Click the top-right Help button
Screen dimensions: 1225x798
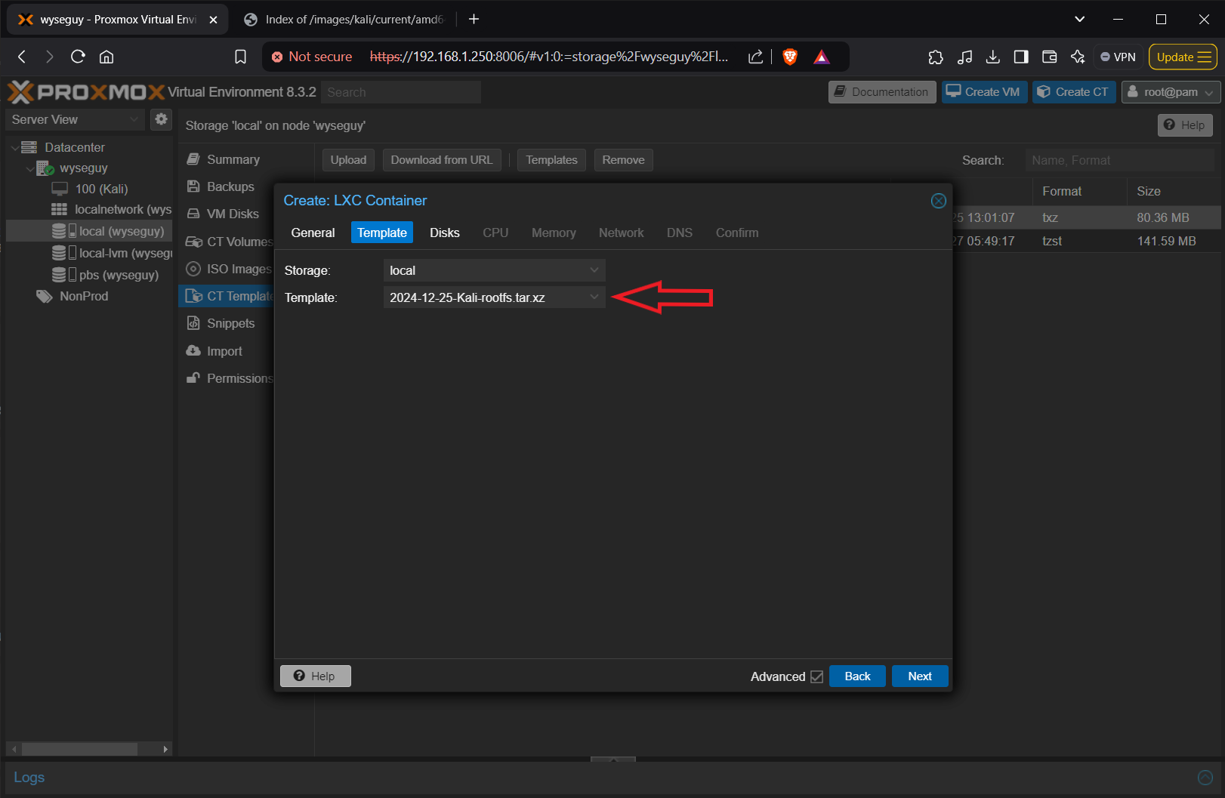(1185, 125)
